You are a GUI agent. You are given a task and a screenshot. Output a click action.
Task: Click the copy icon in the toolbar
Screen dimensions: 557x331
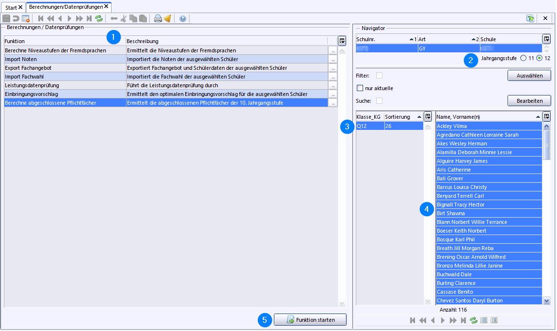133,18
